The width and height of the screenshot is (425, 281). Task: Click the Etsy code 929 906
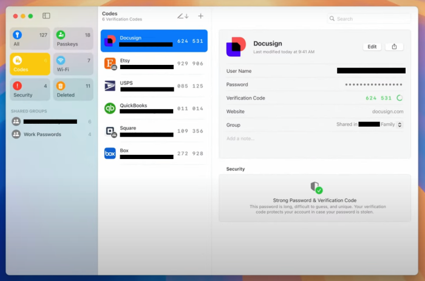pyautogui.click(x=190, y=63)
